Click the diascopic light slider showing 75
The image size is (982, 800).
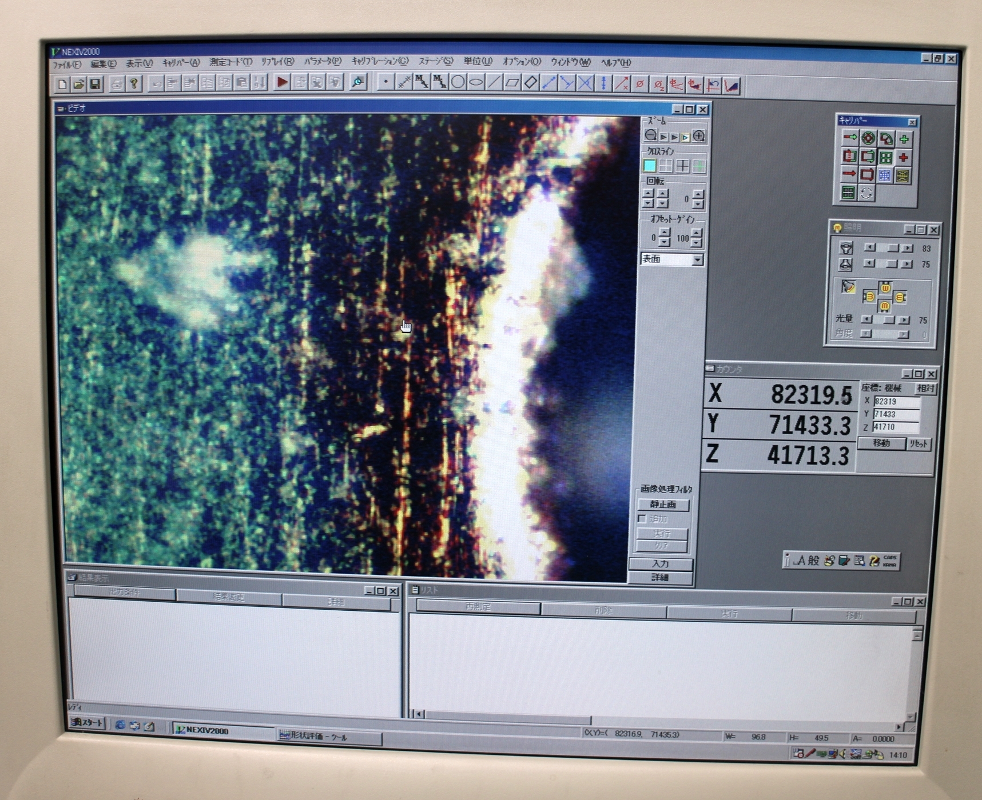pyautogui.click(x=888, y=264)
